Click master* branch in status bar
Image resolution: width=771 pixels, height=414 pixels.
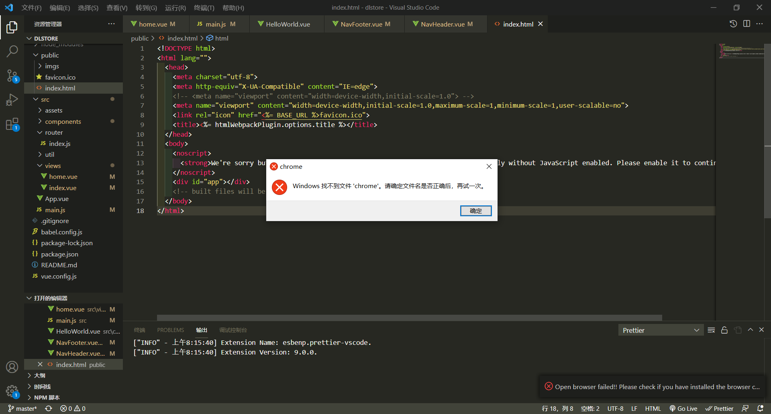[22, 408]
